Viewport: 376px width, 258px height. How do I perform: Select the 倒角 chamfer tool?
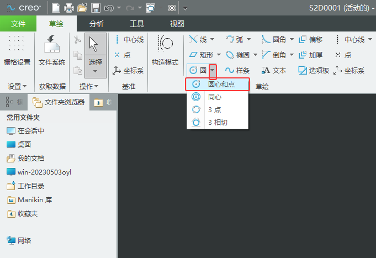(x=274, y=55)
